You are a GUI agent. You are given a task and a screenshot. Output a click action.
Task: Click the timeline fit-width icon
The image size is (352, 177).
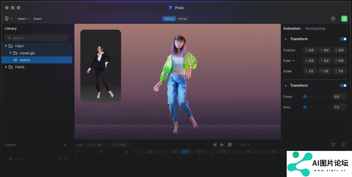tap(343, 145)
